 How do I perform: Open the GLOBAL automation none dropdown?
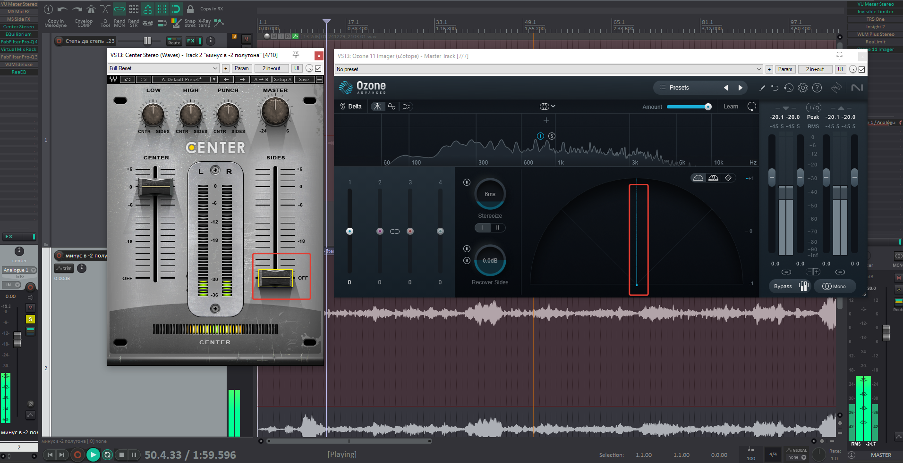point(797,457)
